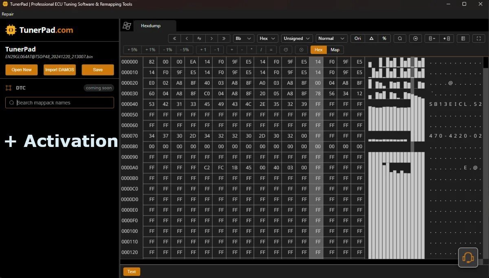
Task: Focus the Search mappack names field
Action: point(59,103)
